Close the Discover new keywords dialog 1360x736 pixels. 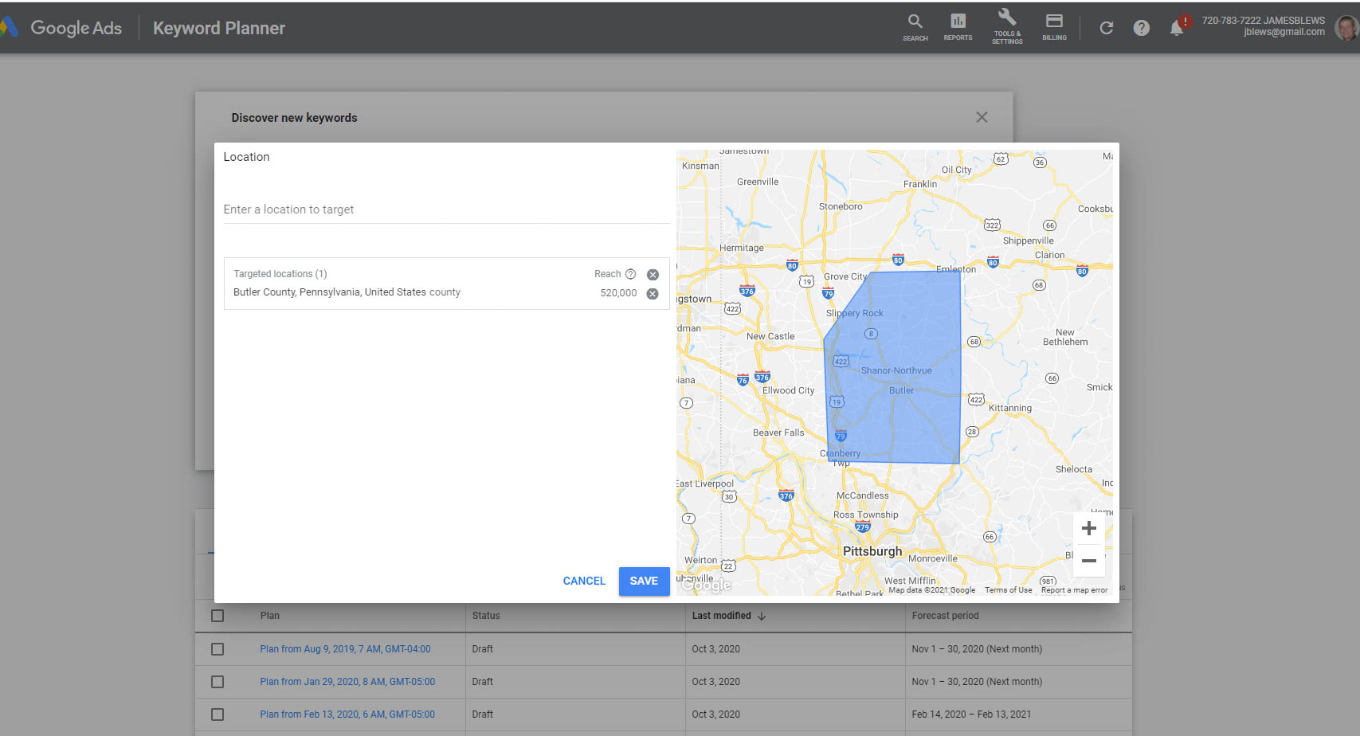[x=982, y=117]
